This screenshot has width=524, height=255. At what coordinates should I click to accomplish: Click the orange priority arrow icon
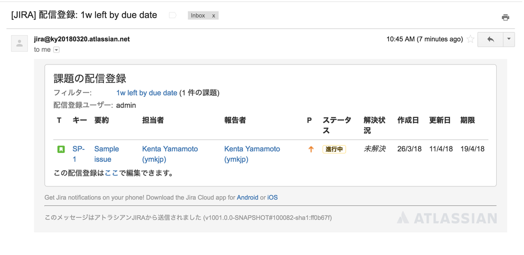311,150
